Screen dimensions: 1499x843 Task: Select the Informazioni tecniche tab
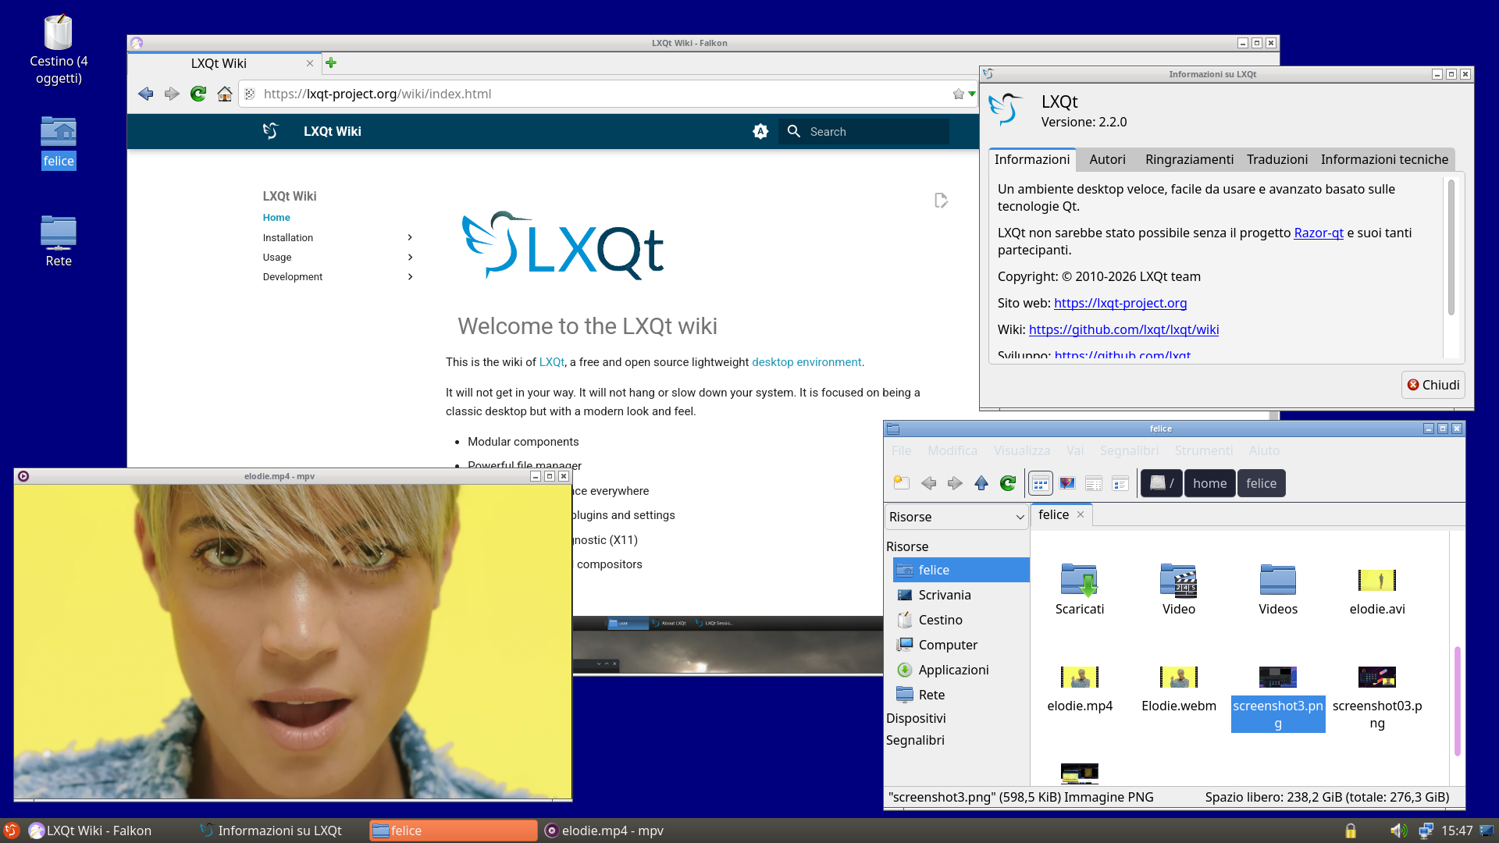pos(1384,159)
